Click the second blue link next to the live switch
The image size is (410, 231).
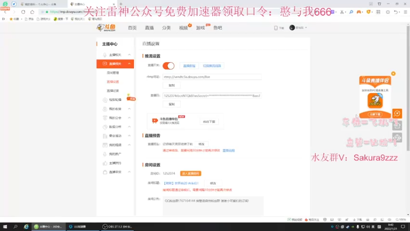212,66
